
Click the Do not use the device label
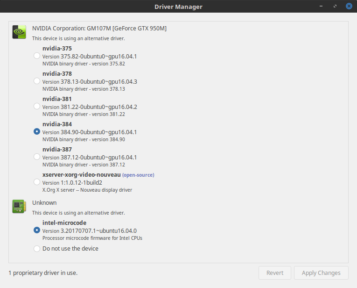click(x=70, y=249)
